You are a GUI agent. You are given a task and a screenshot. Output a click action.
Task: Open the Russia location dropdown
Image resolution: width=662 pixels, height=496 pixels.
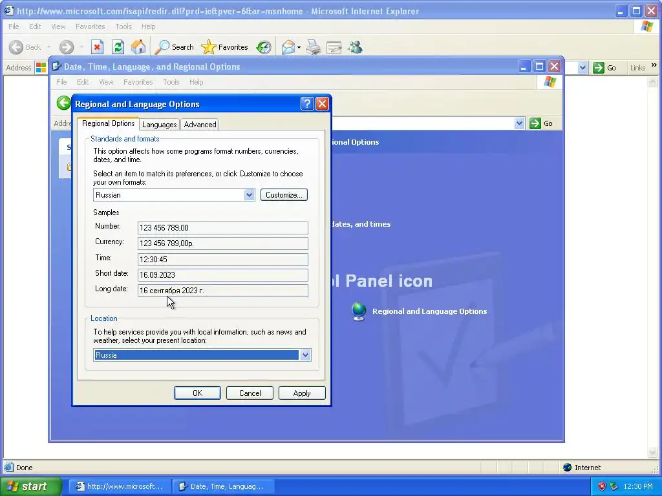pos(305,355)
